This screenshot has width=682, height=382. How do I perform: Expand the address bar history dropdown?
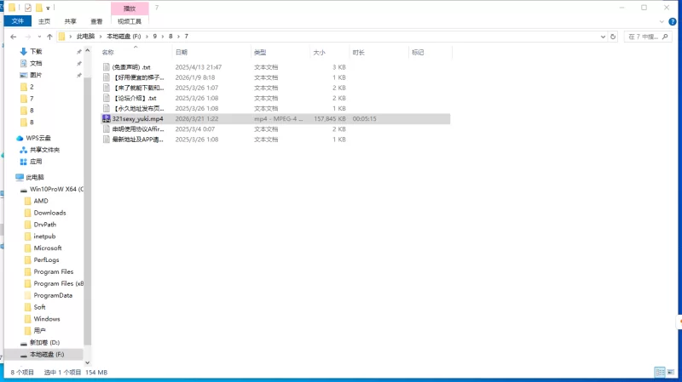603,37
